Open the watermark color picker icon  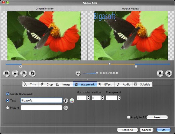coord(72,101)
